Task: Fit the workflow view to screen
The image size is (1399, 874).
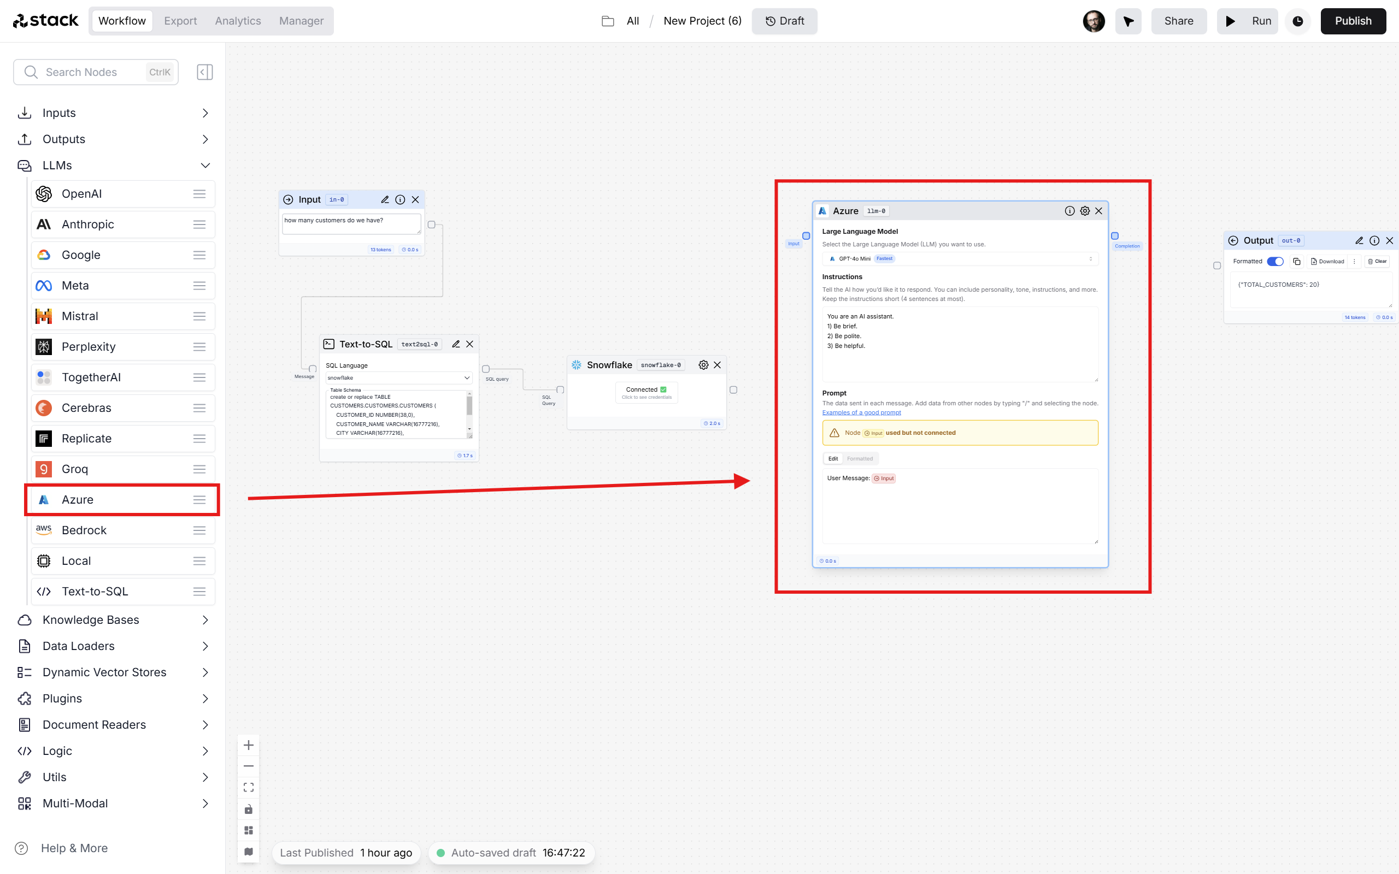Action: (249, 787)
